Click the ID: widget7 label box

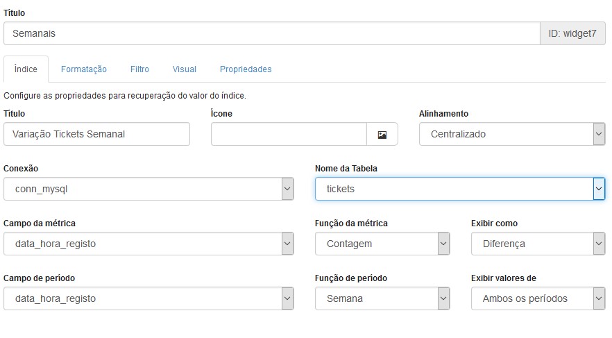tap(572, 33)
